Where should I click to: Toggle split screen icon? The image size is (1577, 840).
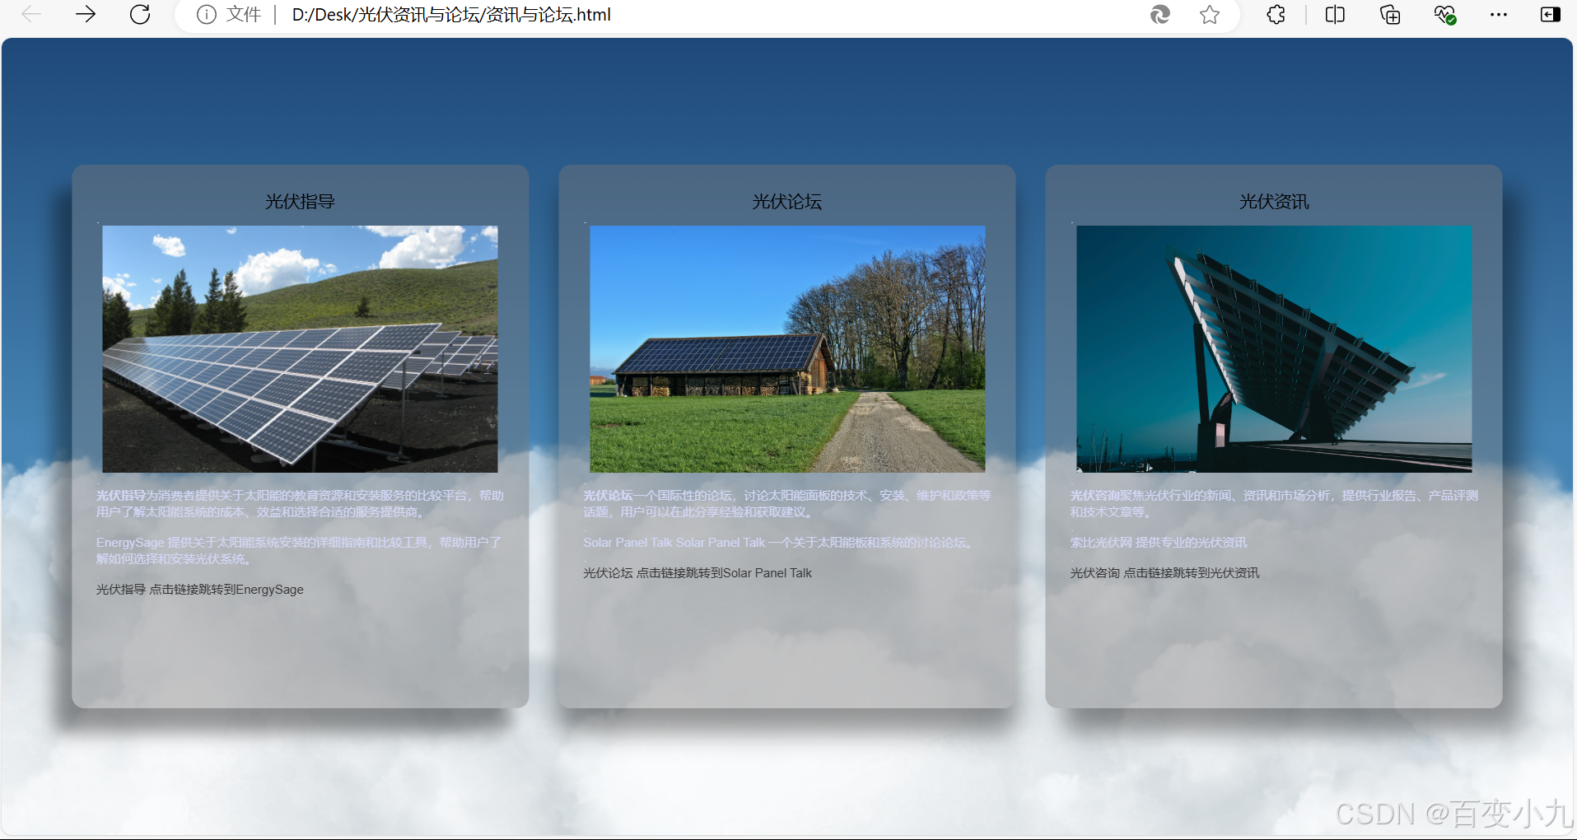1335,15
